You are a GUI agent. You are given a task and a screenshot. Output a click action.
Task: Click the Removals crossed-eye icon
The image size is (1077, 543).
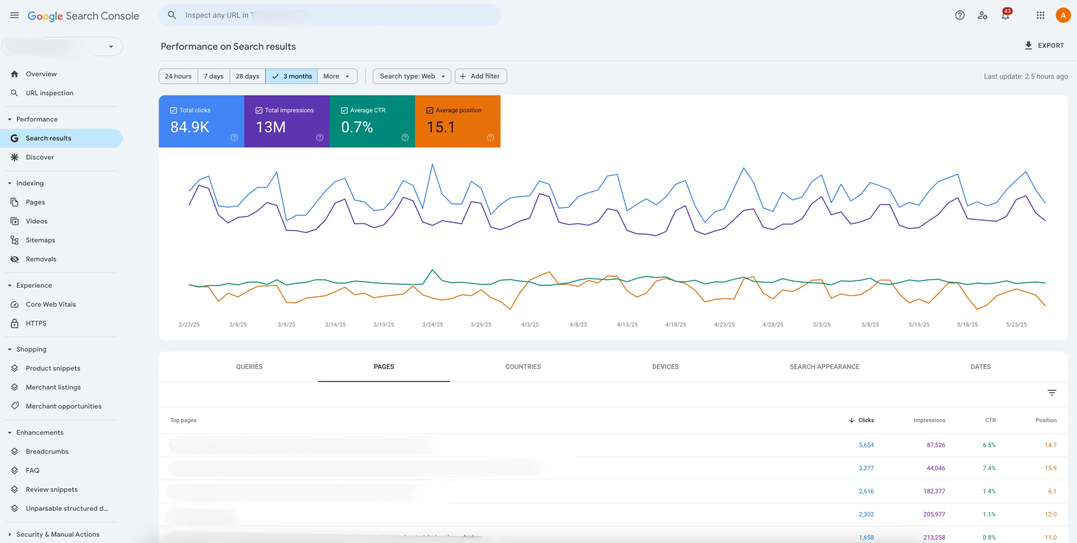(x=15, y=259)
